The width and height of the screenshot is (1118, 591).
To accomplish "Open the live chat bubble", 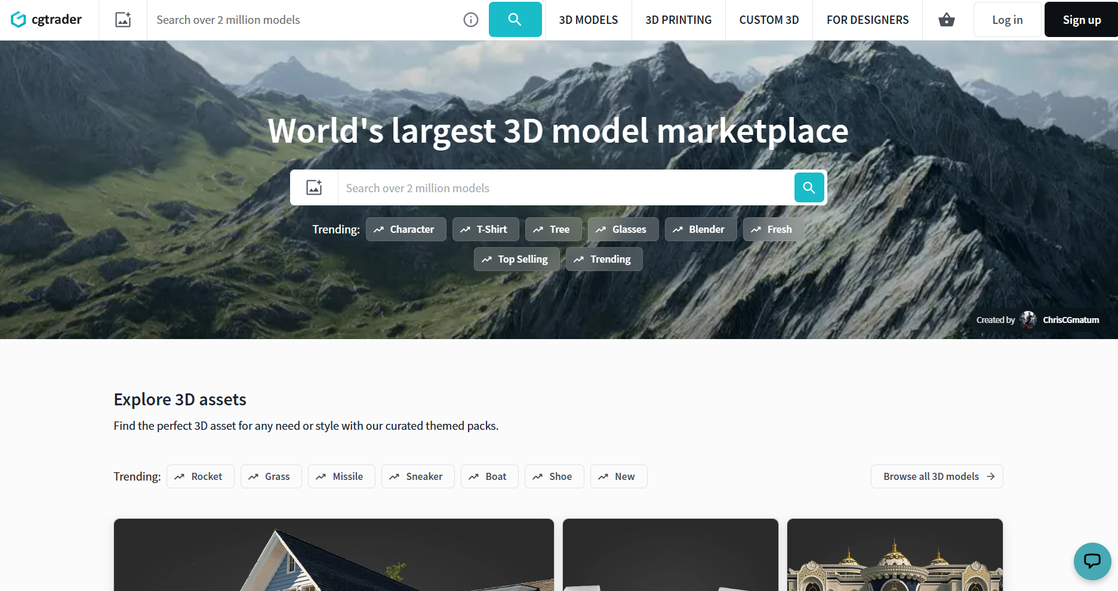I will (x=1092, y=561).
